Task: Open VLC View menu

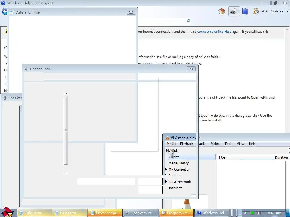Action: click(x=240, y=144)
